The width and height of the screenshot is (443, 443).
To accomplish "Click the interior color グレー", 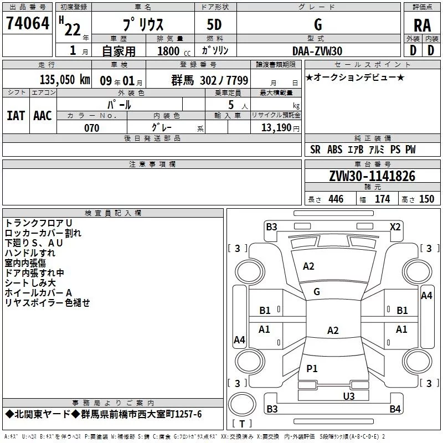I will tap(162, 127).
